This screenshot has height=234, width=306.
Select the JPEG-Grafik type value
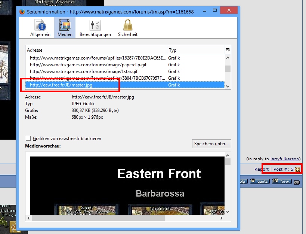click(x=83, y=104)
